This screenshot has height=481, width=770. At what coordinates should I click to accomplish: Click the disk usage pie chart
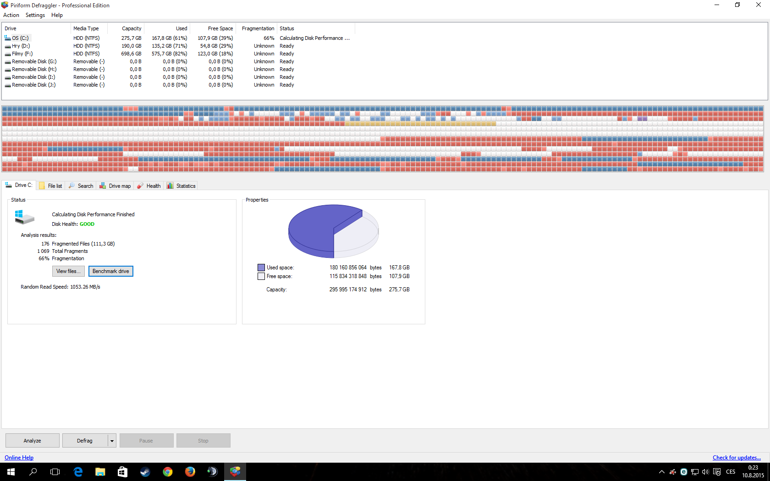pos(333,231)
